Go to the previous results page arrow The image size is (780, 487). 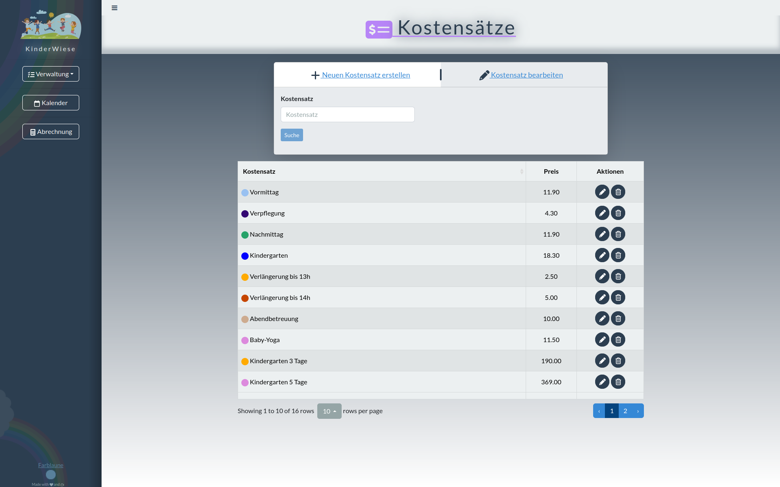(599, 411)
